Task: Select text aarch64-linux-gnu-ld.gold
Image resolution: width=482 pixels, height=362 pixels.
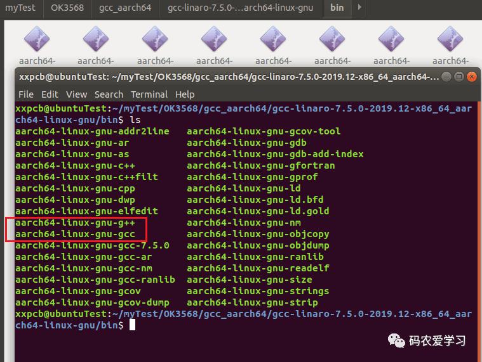Action: [x=258, y=211]
